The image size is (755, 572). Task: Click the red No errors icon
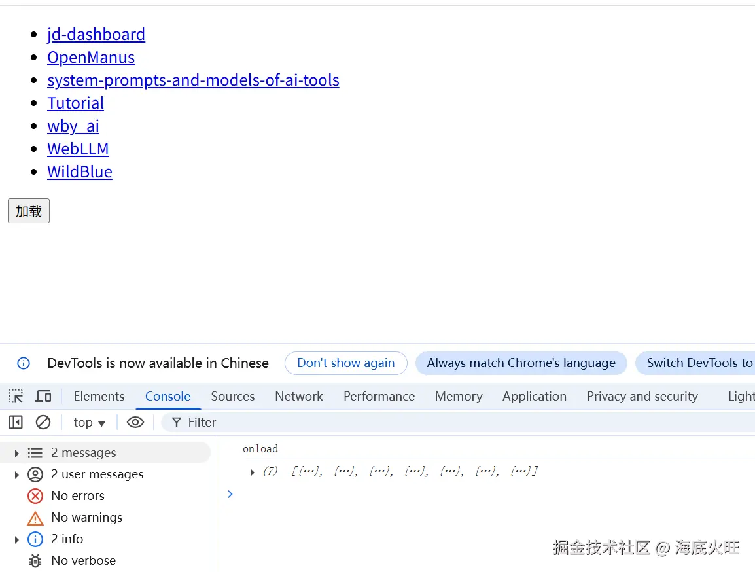pos(35,496)
